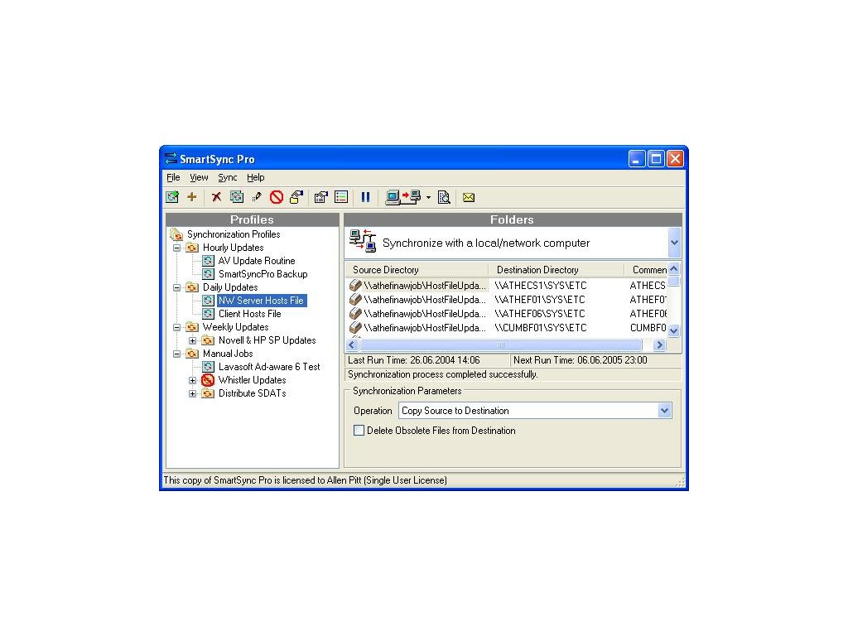Click the Distribute SDATs folder icon
The height and width of the screenshot is (636, 848).
point(208,393)
